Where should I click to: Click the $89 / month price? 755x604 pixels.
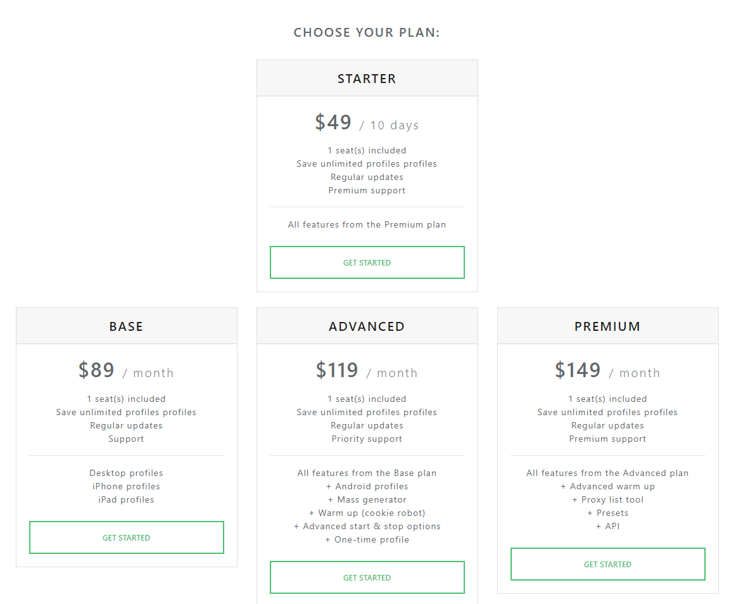pyautogui.click(x=126, y=370)
